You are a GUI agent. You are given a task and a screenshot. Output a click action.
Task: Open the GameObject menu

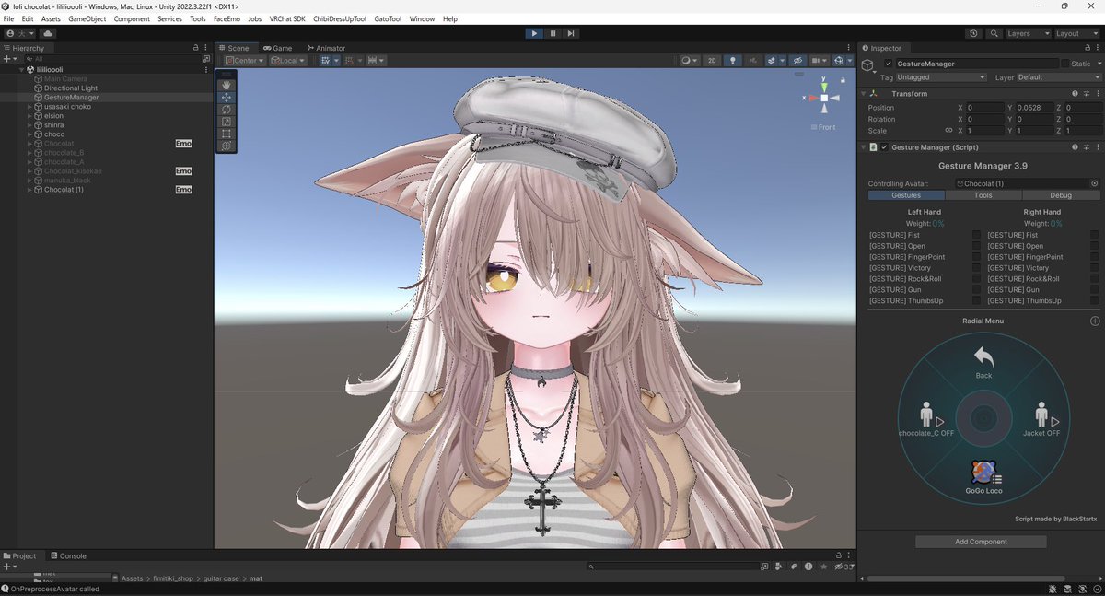coord(87,18)
